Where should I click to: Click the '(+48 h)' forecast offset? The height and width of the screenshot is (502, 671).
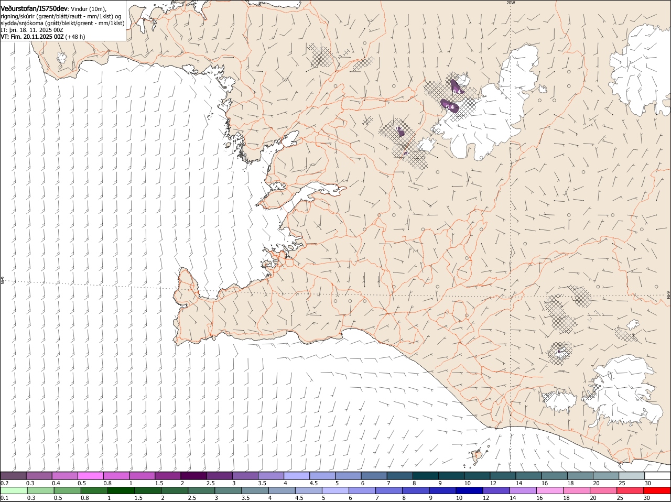point(75,37)
